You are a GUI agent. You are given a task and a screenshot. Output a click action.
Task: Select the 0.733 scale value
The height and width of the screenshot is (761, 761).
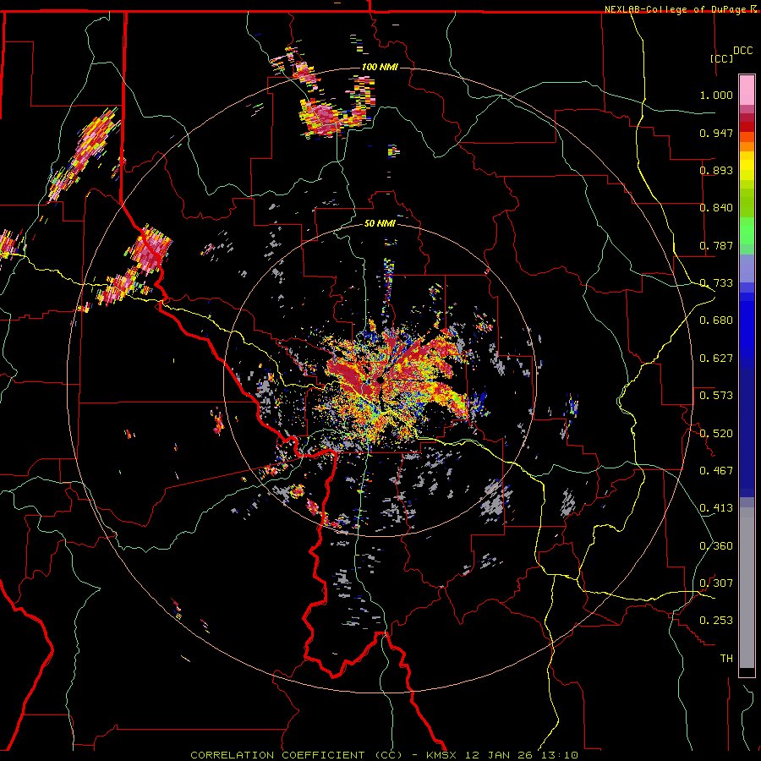716,283
